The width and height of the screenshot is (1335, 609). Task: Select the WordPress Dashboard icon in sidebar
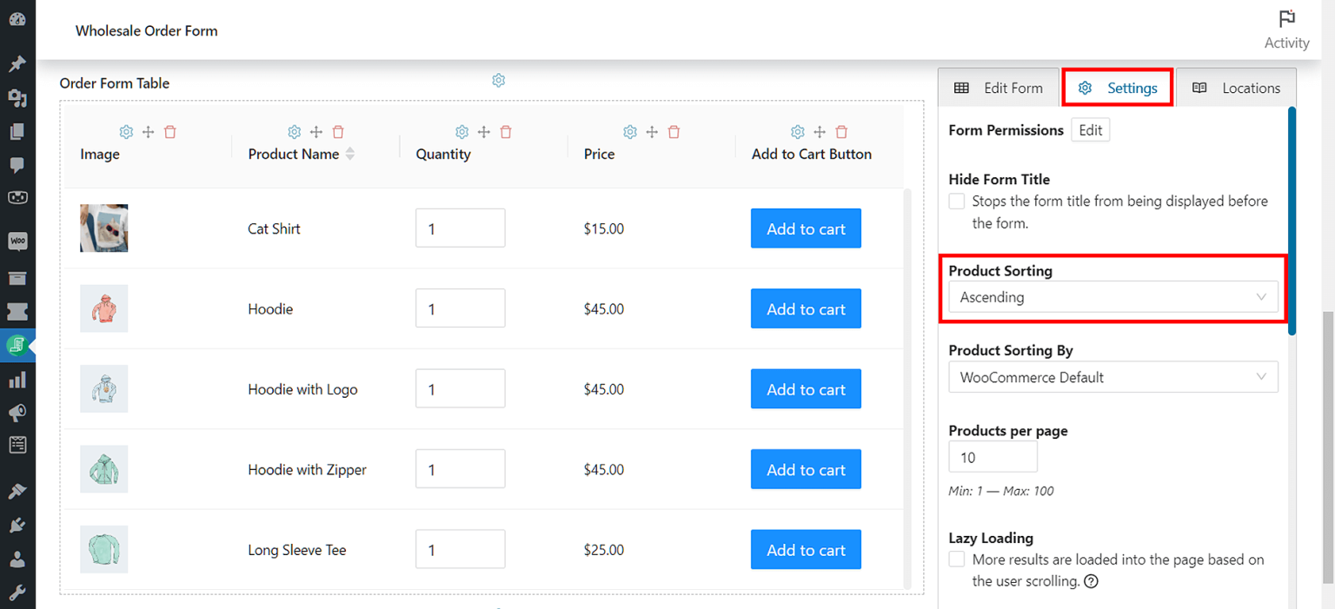click(17, 18)
